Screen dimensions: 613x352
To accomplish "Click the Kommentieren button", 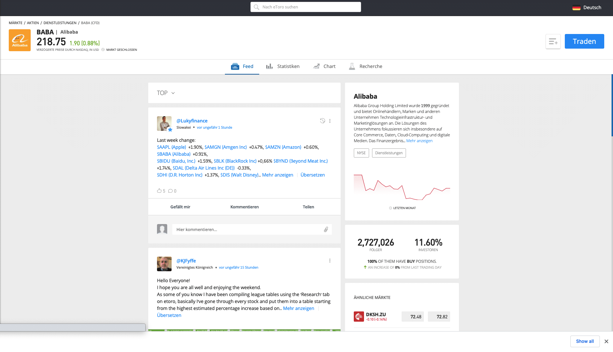I will (x=245, y=207).
